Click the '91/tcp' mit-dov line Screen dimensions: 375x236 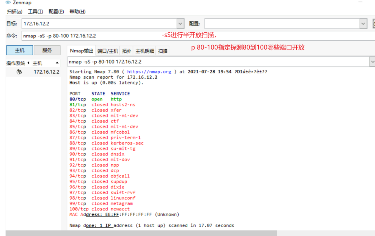tap(100, 160)
